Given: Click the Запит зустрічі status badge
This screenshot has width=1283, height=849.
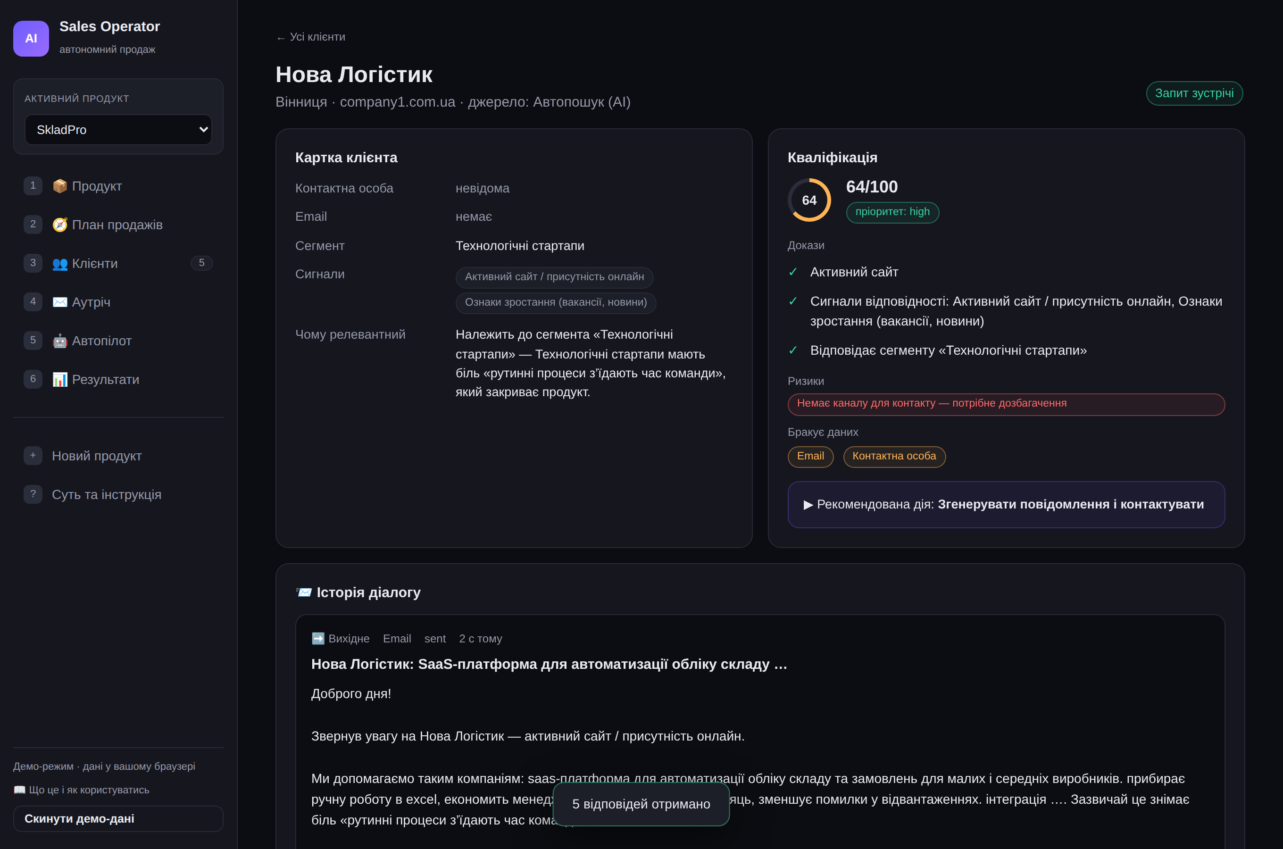Looking at the screenshot, I should click(x=1194, y=93).
